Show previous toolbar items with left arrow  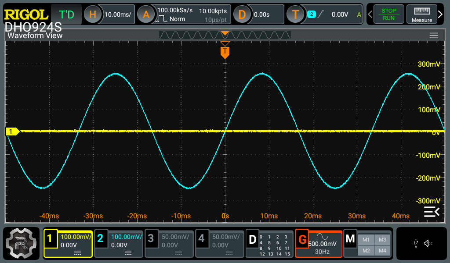click(x=370, y=14)
